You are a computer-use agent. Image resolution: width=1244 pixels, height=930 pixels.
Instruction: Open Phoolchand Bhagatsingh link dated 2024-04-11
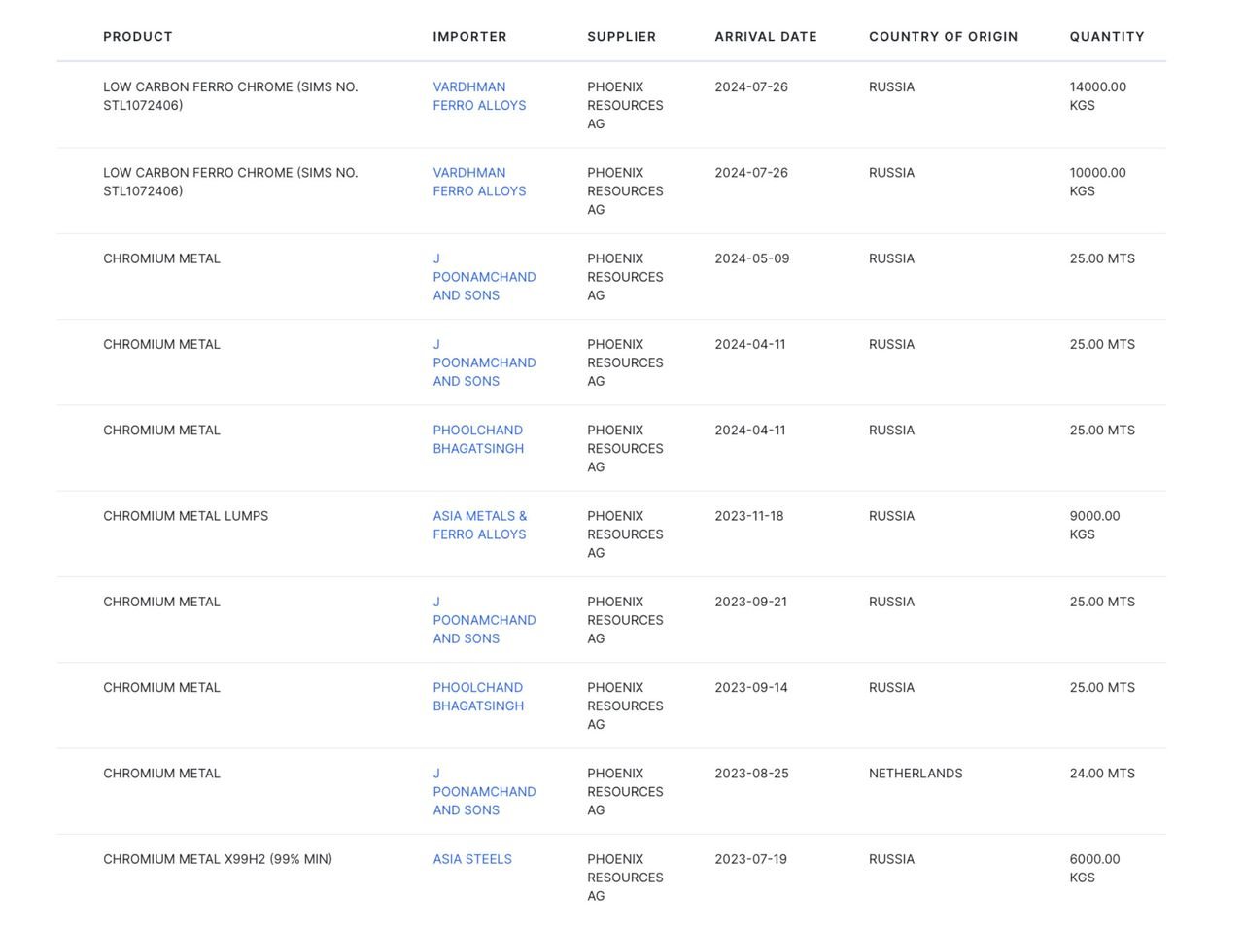pos(478,439)
